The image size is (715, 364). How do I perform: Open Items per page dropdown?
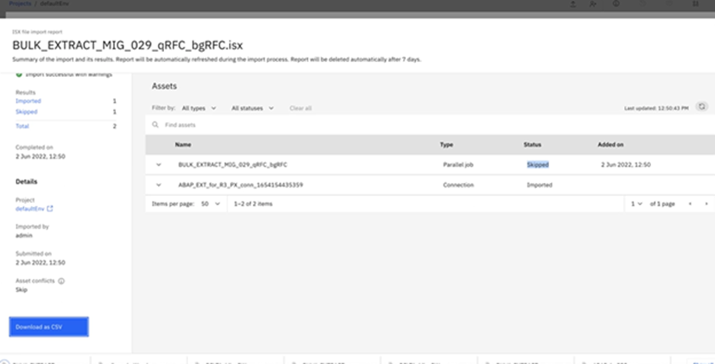pos(211,204)
